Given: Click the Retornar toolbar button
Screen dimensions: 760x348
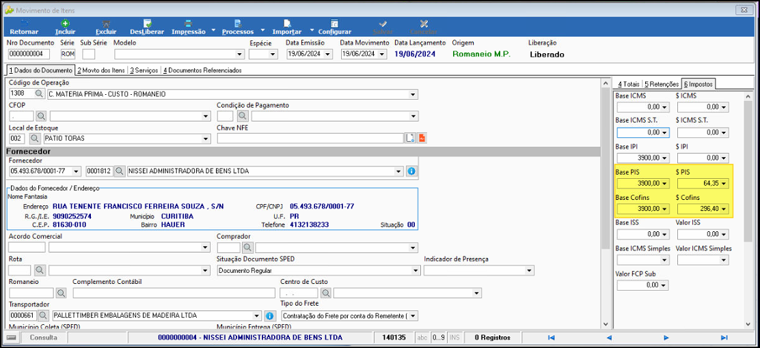Looking at the screenshot, I should tap(24, 27).
